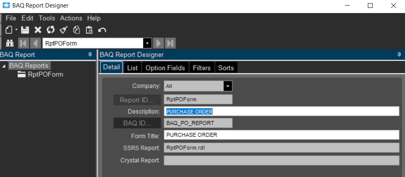Close the BAQ Report Designer window
Viewport: 405px width, 177px height.
(394, 6)
